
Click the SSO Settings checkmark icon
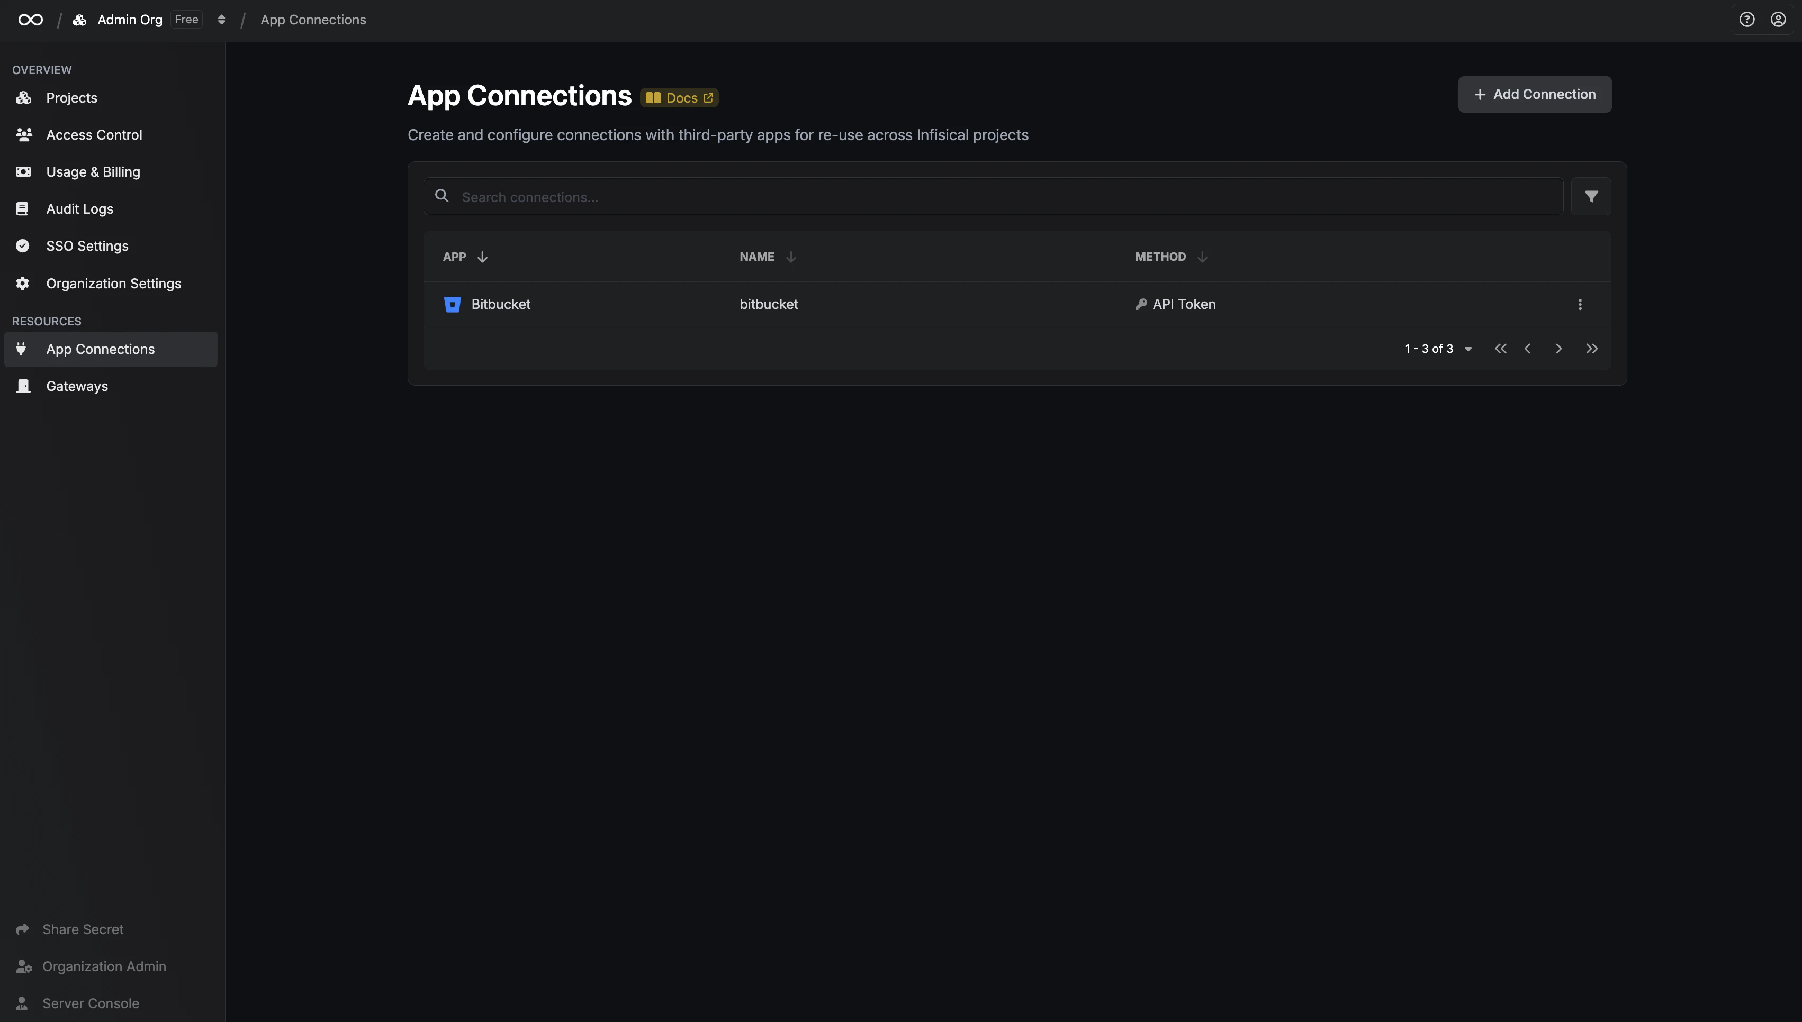pyautogui.click(x=22, y=245)
